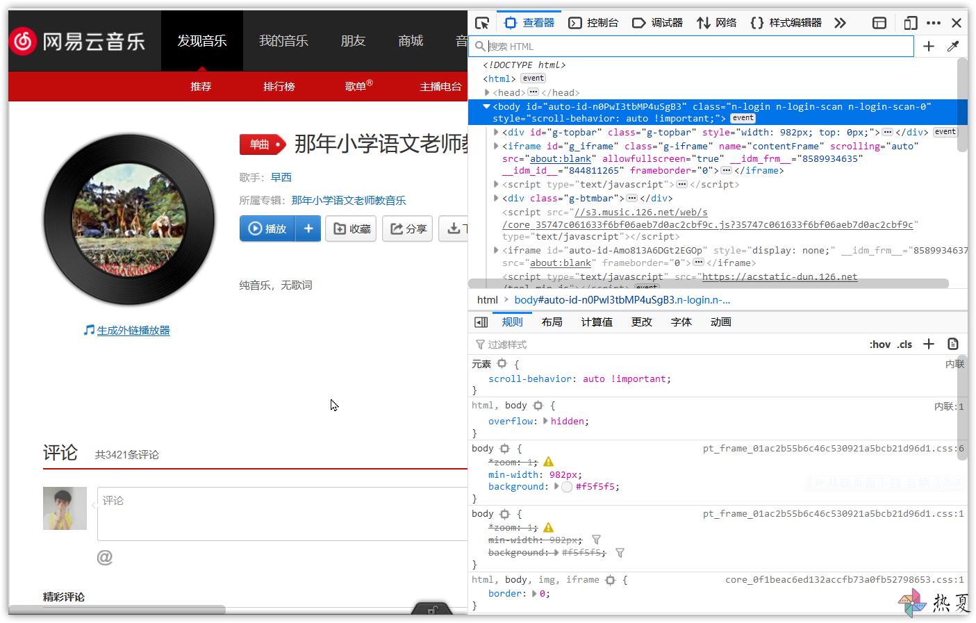Click the 分享 share button
This screenshot has height=623, width=976.
(x=407, y=229)
